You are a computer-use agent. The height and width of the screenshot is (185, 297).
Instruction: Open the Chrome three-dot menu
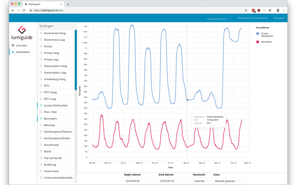click(x=284, y=10)
